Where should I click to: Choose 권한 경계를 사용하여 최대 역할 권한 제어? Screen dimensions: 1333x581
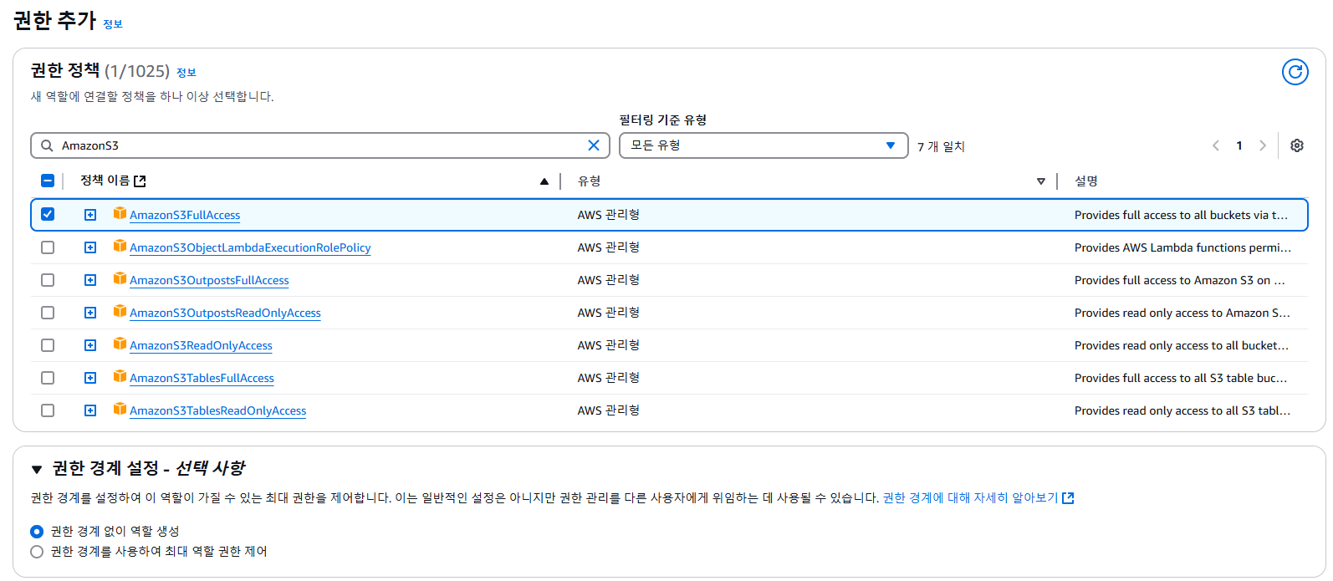(37, 552)
